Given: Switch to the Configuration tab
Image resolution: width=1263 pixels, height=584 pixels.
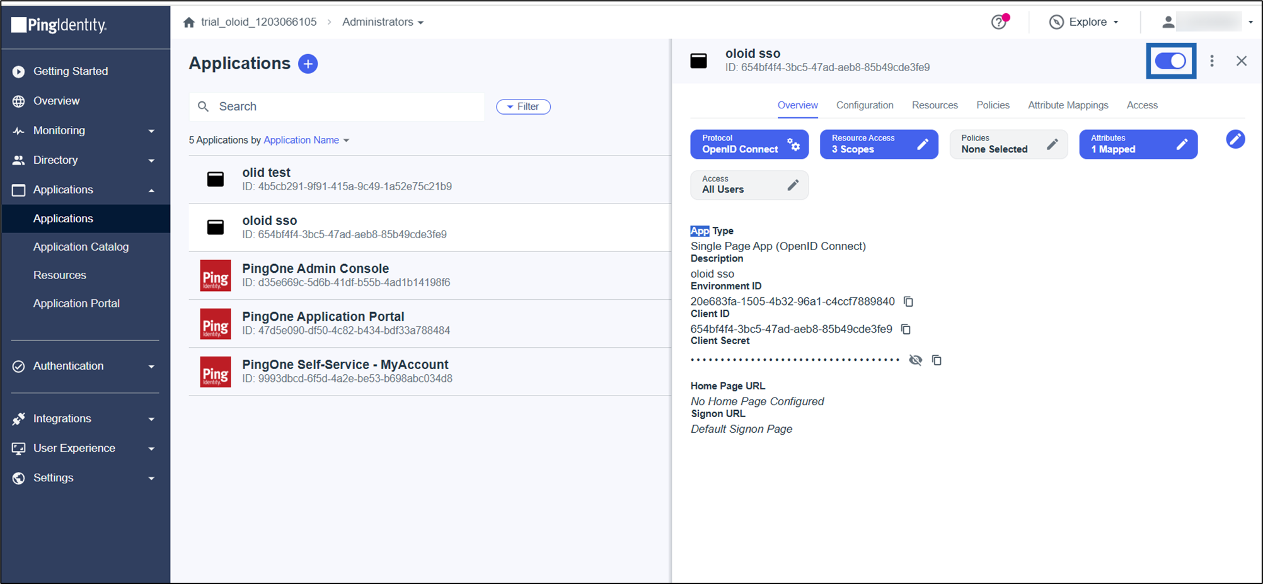Looking at the screenshot, I should coord(865,105).
